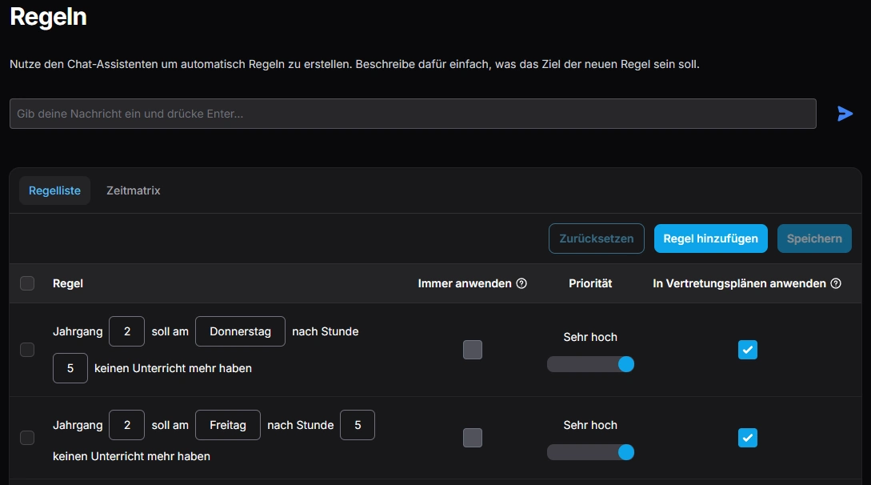Open the Freitag weekday dropdown
The width and height of the screenshot is (871, 485).
coord(228,425)
